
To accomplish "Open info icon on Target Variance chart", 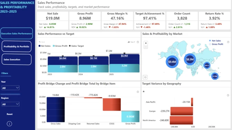I will pyautogui.click(x=228, y=95).
